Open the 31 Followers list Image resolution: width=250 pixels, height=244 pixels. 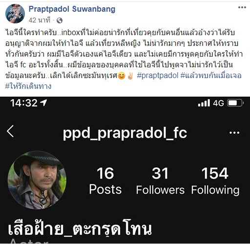160,181
